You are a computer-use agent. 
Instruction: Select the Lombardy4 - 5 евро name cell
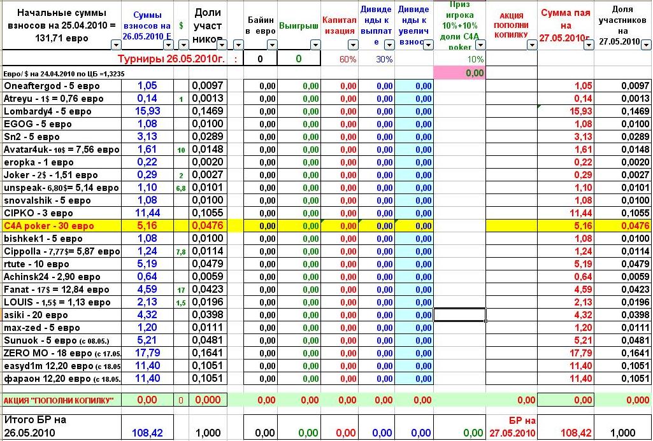tap(62, 111)
